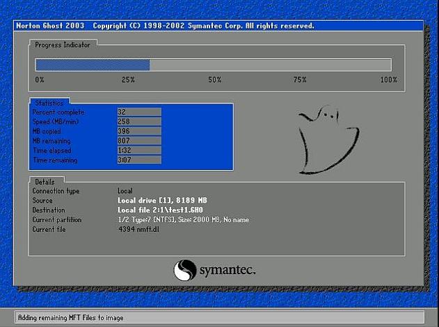Screen dimensions: 439x327
Task: Click the 75% progress marker label
Action: 300,80
